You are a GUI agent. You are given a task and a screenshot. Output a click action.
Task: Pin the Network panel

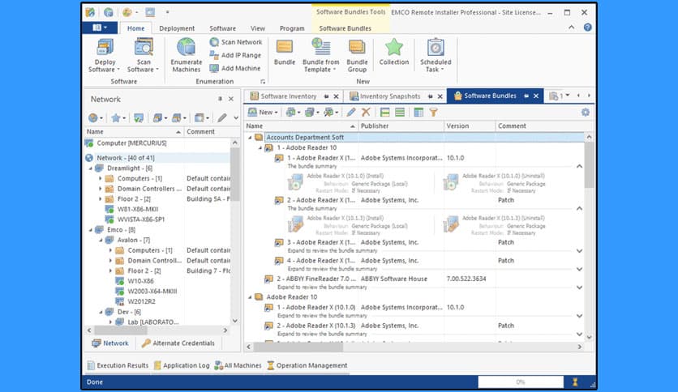pos(220,99)
